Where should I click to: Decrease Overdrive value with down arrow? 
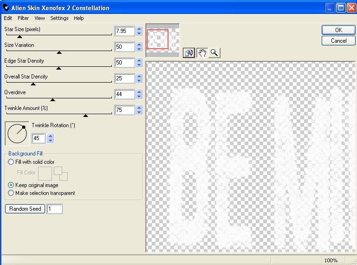[139, 97]
